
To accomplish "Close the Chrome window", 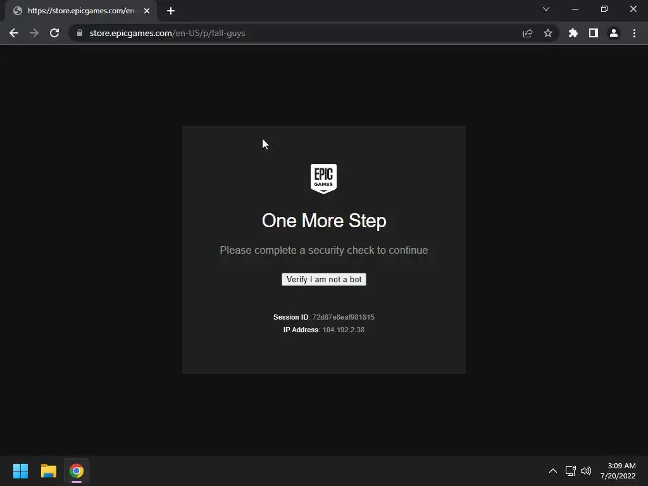I will [x=633, y=9].
